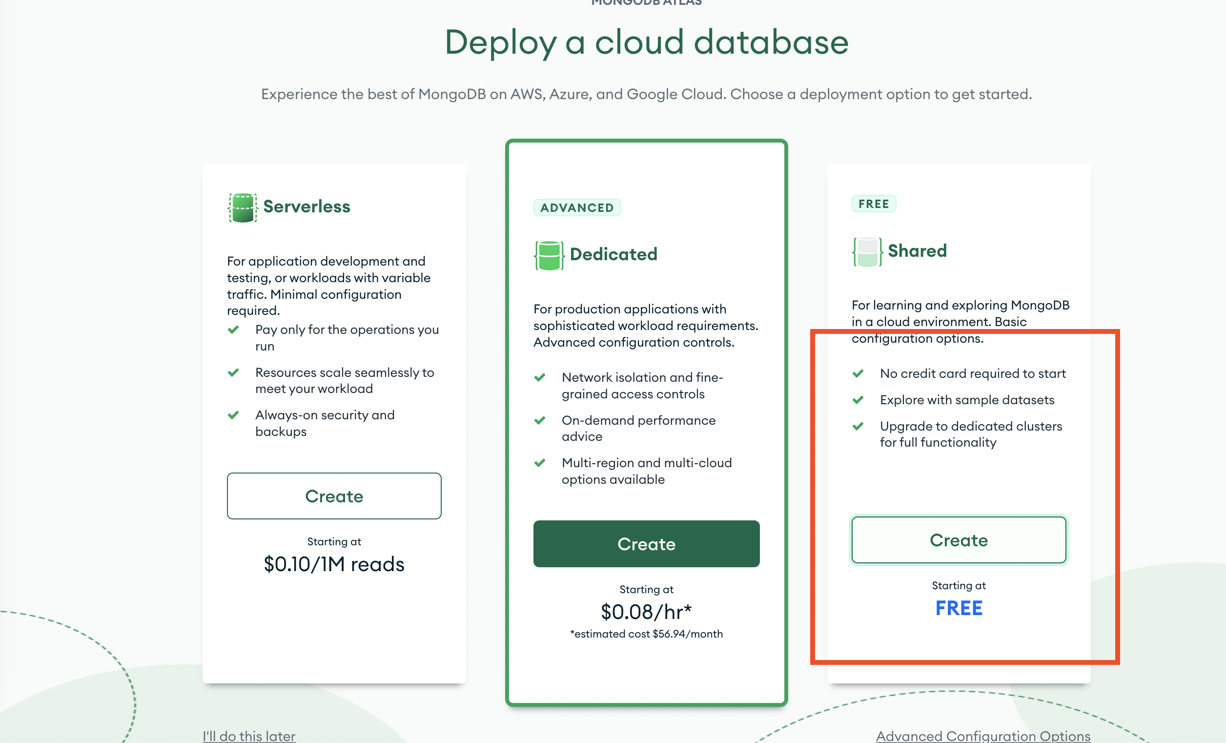This screenshot has height=743, width=1226.
Task: Click 'Starting at' label under Dedicated
Action: [646, 589]
